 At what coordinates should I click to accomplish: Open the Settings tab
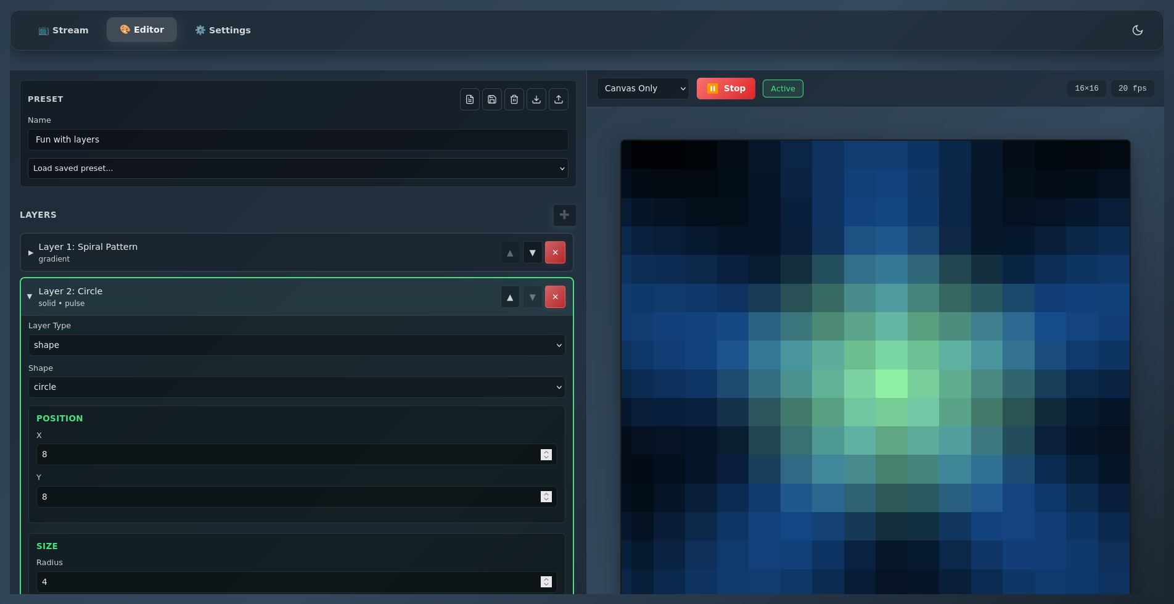[x=223, y=30]
